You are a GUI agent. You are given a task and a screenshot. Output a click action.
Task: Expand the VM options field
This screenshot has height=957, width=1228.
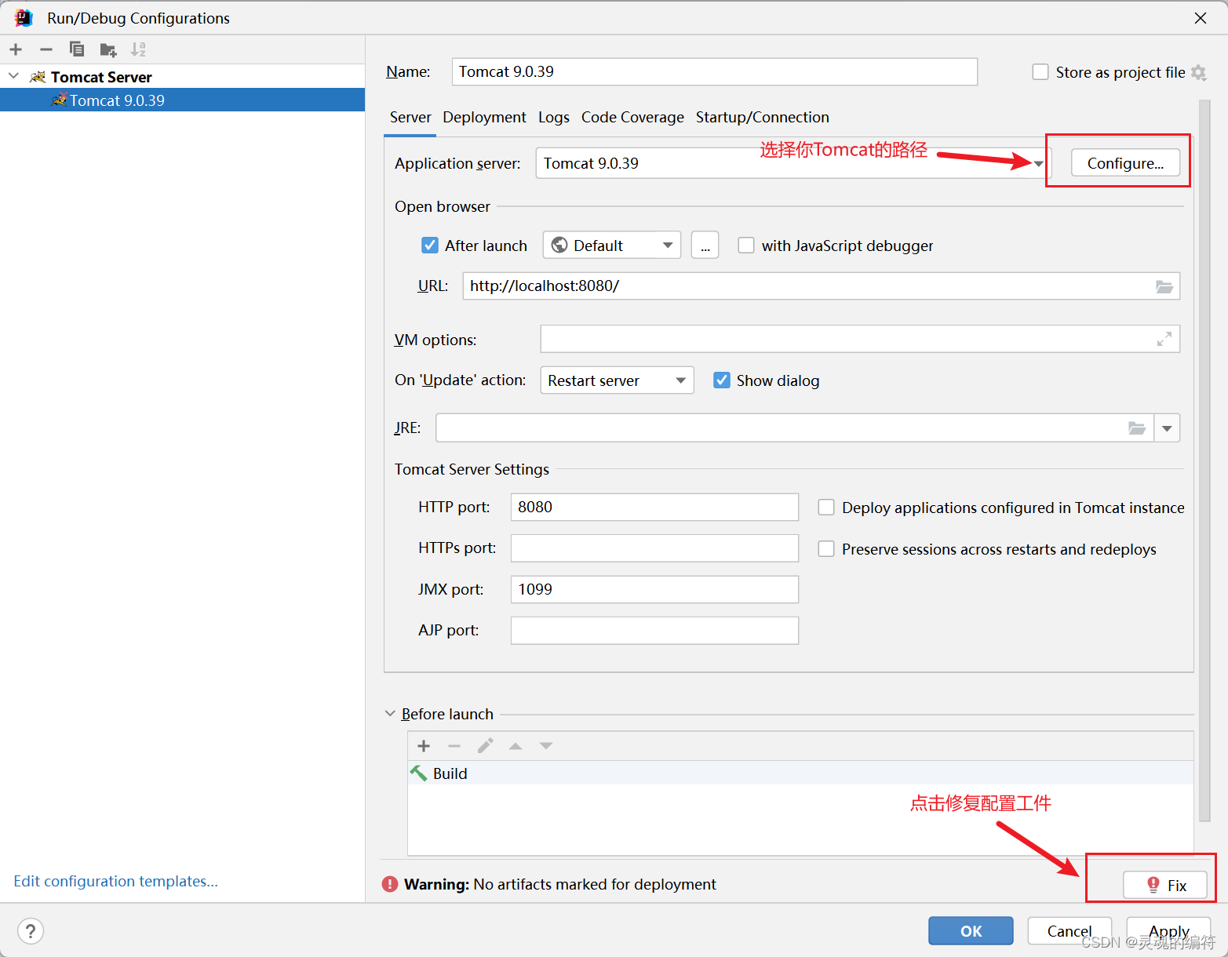pos(1164,339)
